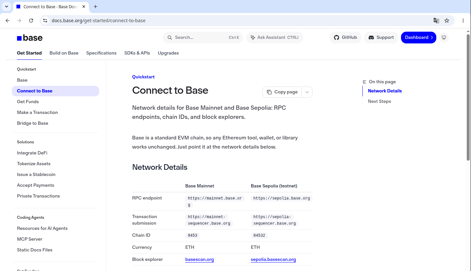Viewport: 471px width, 271px height.
Task: Switch to SDKs & APIs tab
Action: tap(137, 53)
